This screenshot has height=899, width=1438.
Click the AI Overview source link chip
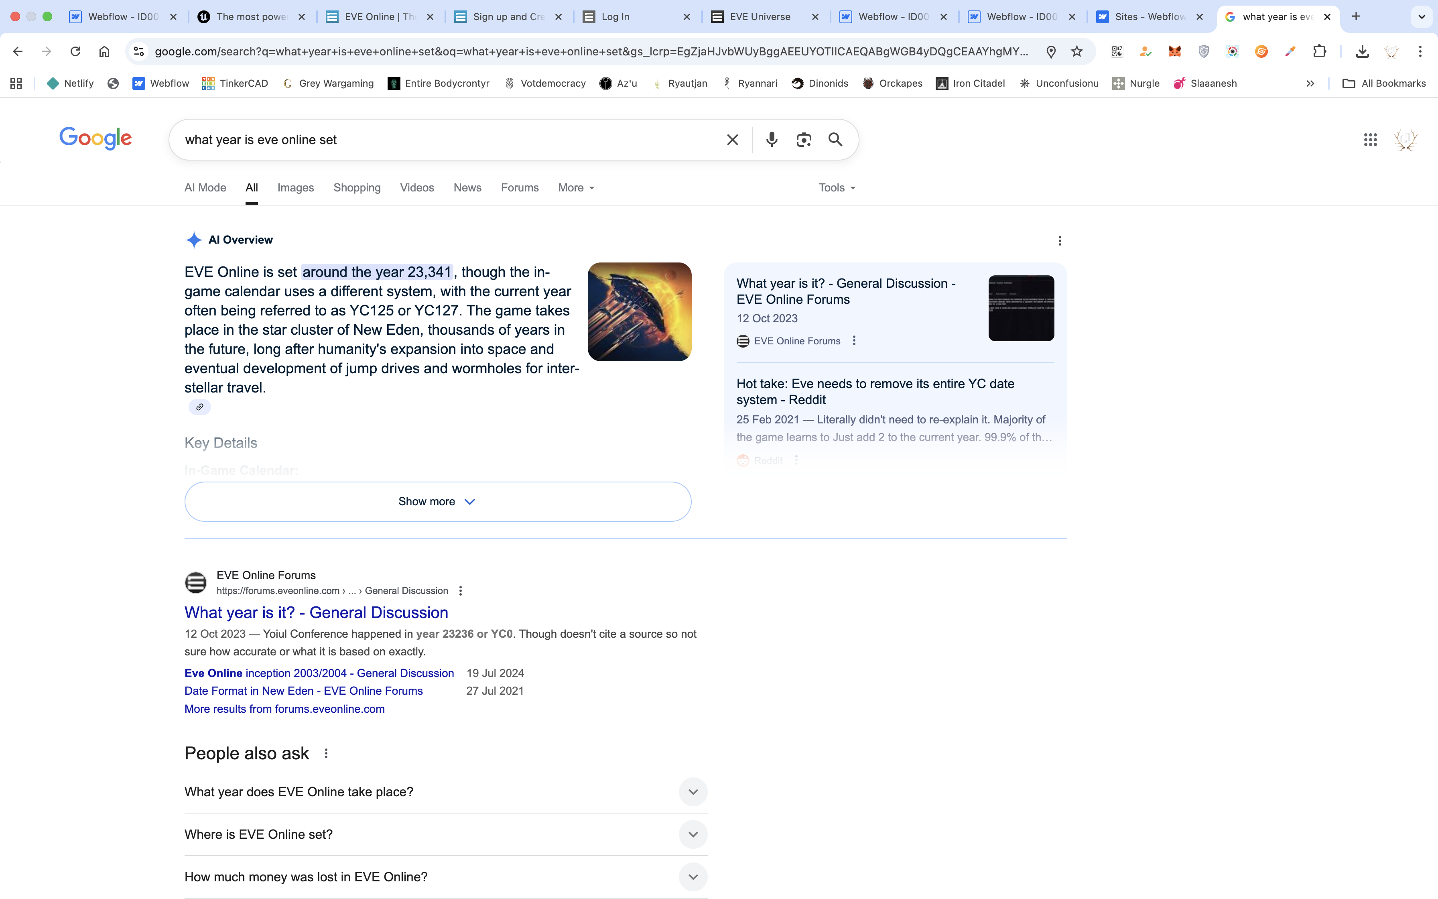point(200,407)
